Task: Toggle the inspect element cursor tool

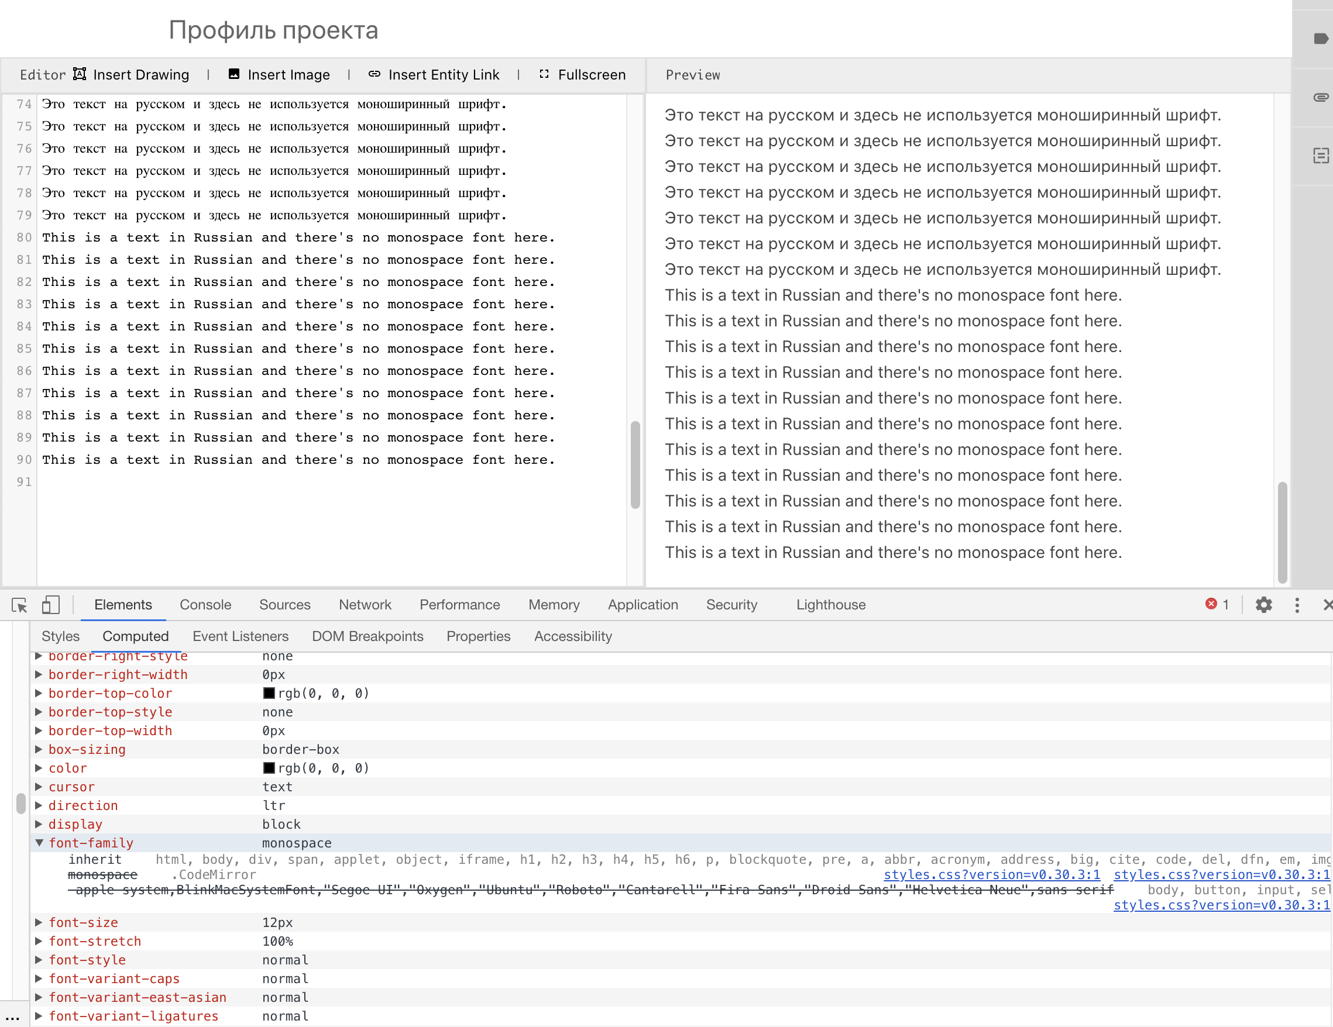Action: tap(19, 605)
